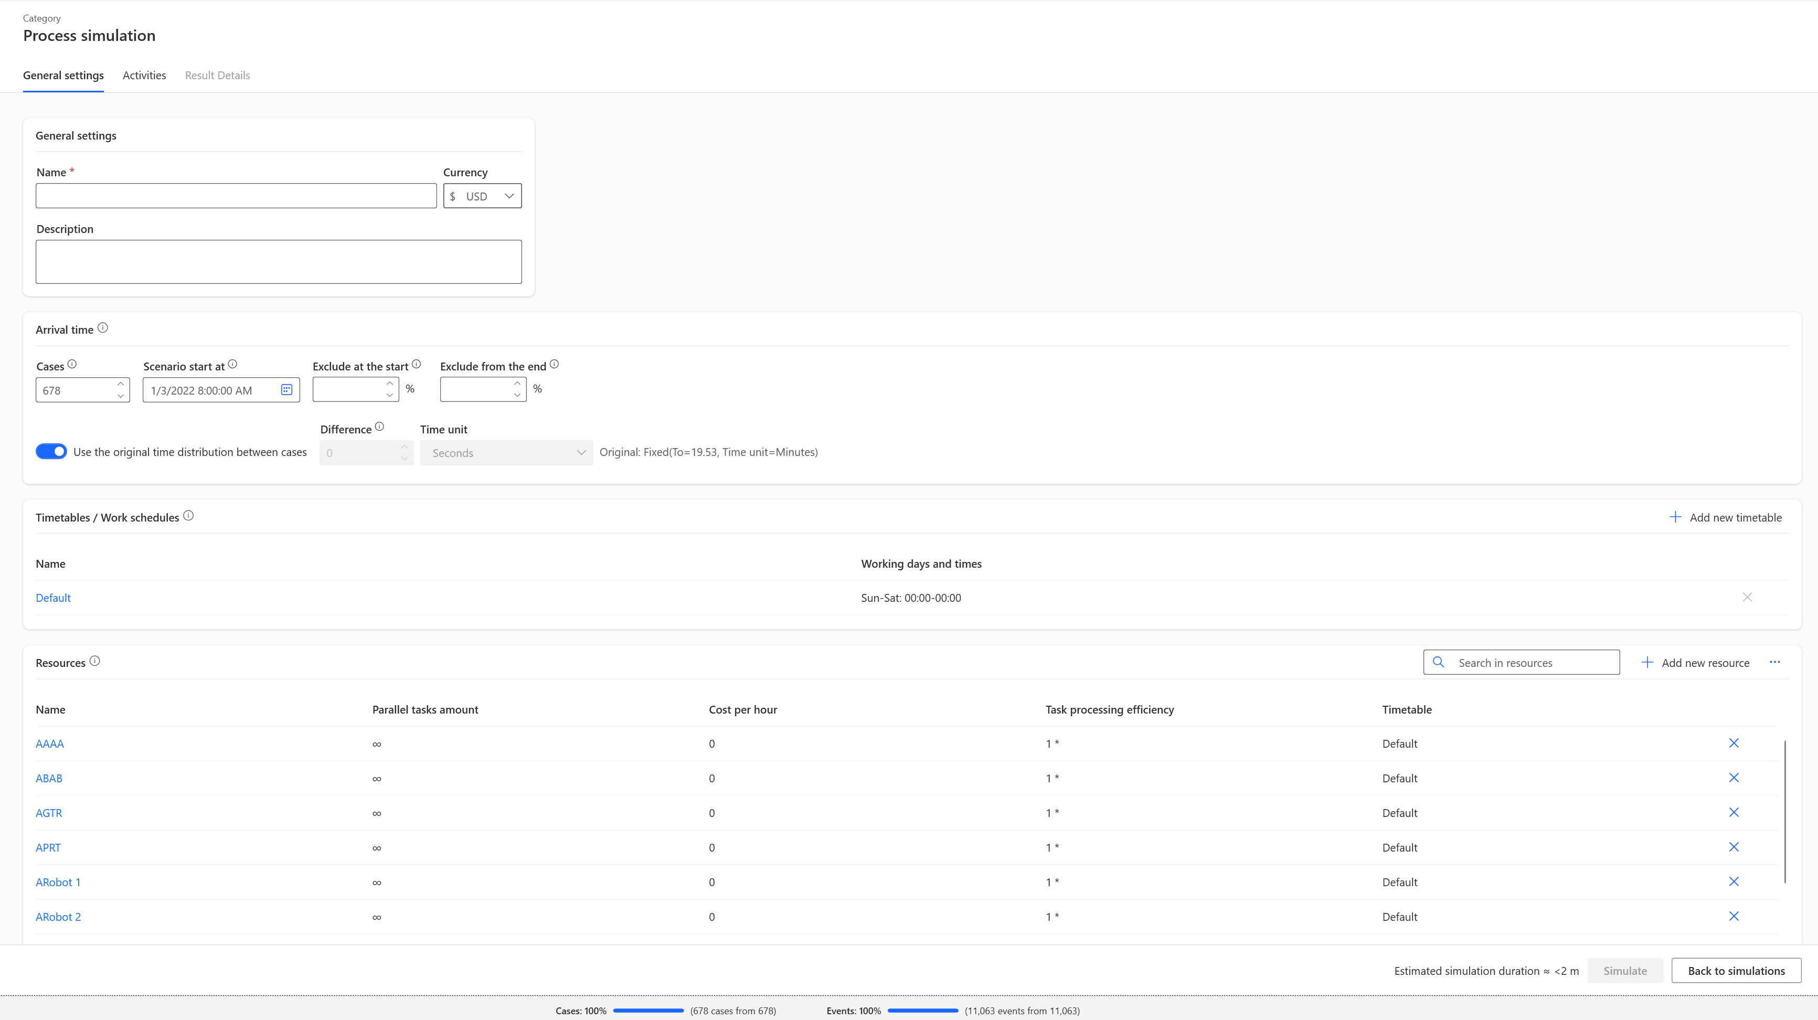Click search magnifier in resources box
The width and height of the screenshot is (1818, 1020).
pos(1438,662)
